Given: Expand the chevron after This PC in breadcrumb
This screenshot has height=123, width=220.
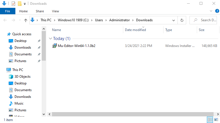Looking at the screenshot, I should coord(55,20).
